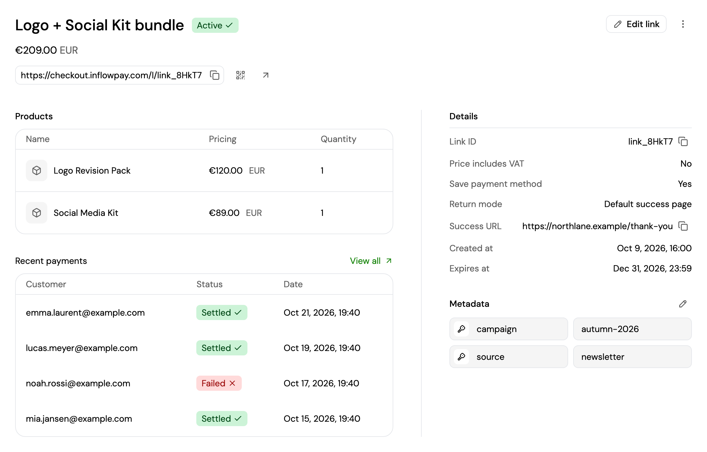
Task: Click the Oct 19, 2026, 19:40 date
Action: 322,348
